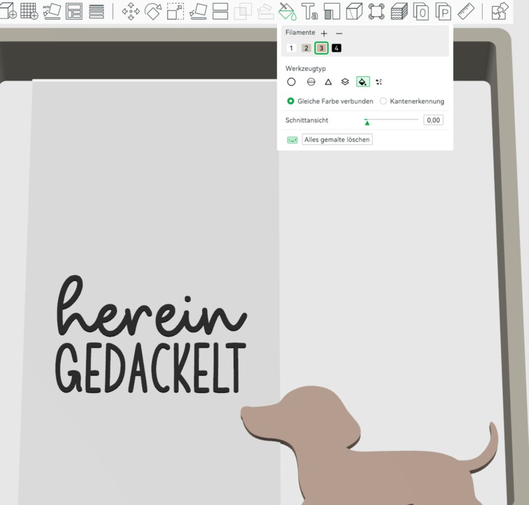The height and width of the screenshot is (505, 529).
Task: Select the Move tool in toolbar
Action: coord(130,11)
